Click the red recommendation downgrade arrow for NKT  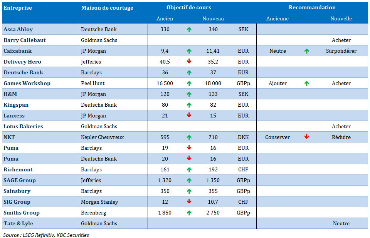306,137
